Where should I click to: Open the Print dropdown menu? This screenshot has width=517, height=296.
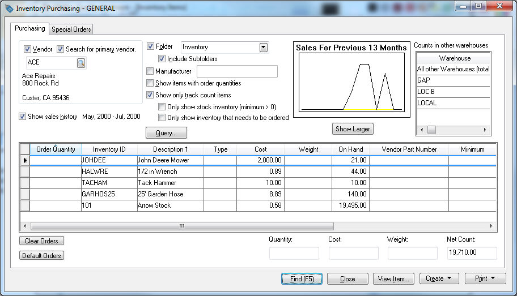485,278
